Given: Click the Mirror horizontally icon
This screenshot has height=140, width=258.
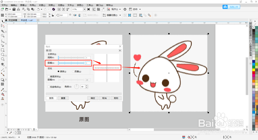Looking at the screenshot, I should click(75, 15).
